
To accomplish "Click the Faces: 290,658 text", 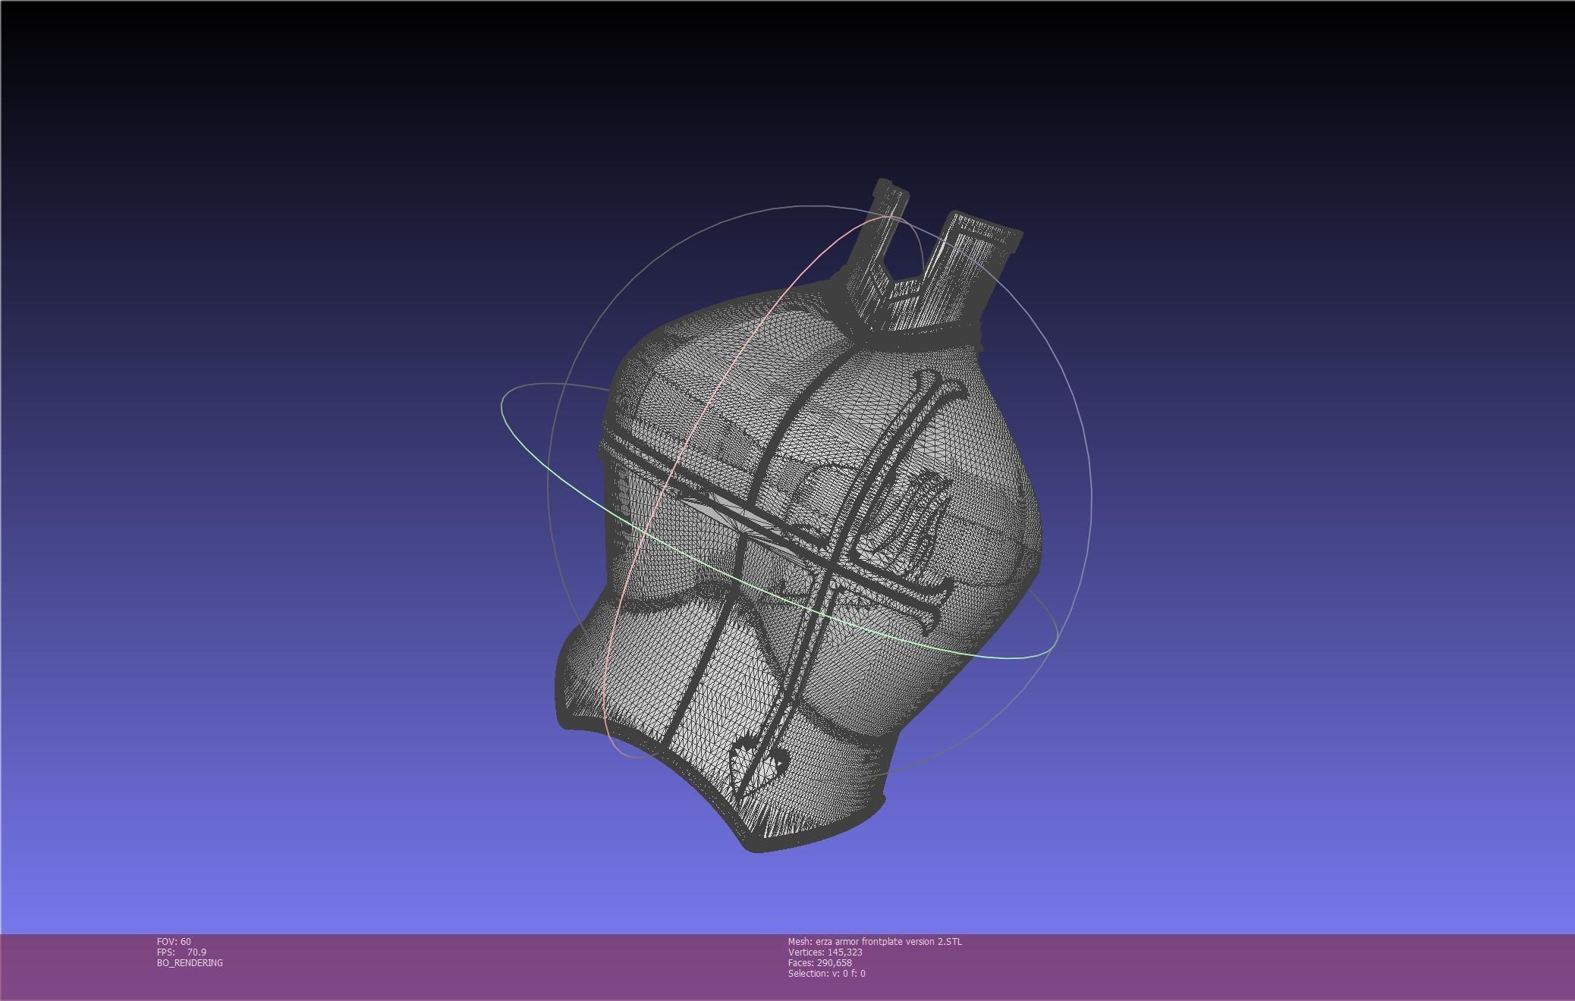I will click(x=819, y=962).
